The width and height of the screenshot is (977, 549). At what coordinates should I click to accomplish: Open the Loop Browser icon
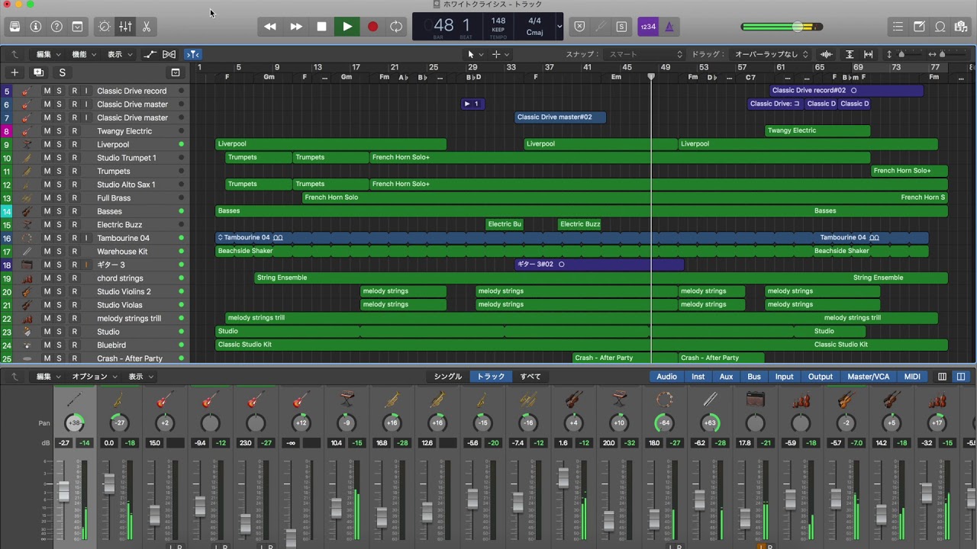pyautogui.click(x=940, y=27)
